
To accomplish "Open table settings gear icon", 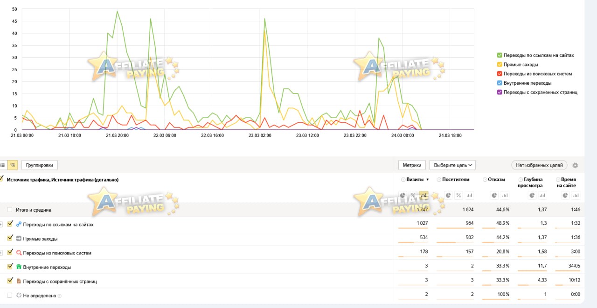I will (x=575, y=165).
